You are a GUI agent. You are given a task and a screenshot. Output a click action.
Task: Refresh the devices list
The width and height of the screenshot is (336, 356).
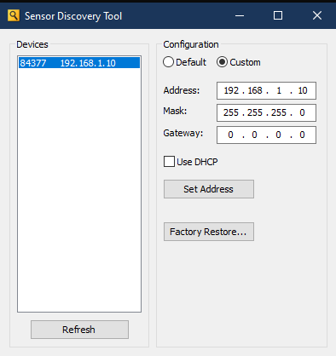coord(79,330)
